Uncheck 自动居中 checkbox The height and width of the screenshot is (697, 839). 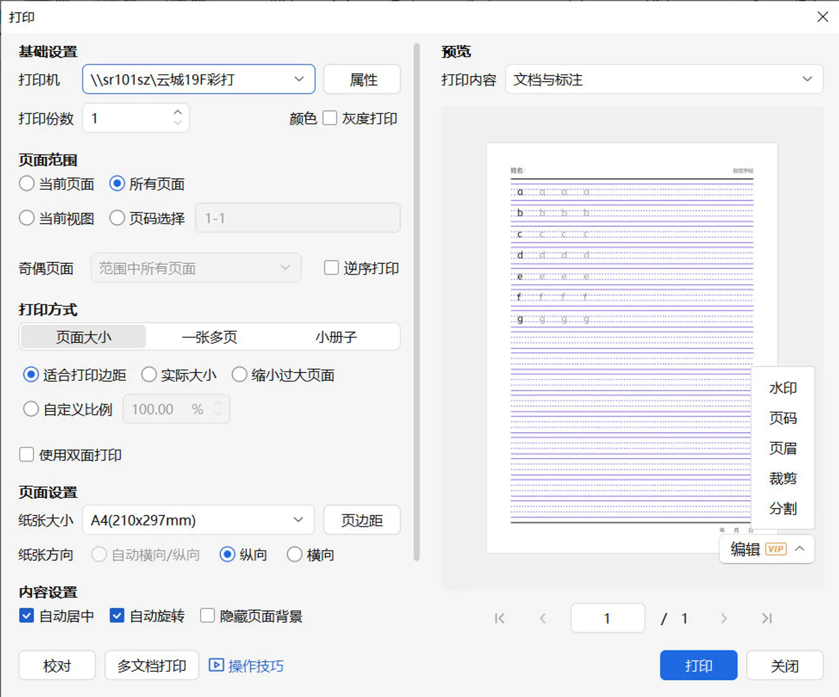click(x=26, y=616)
